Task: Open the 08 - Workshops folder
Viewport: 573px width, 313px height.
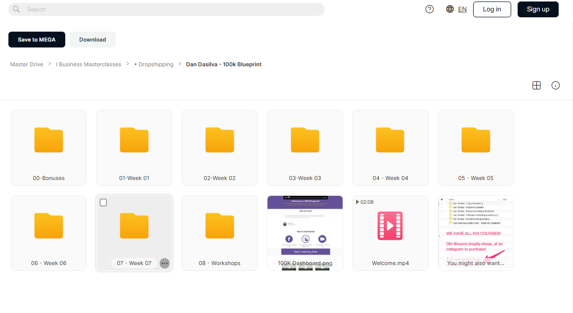Action: tap(220, 233)
